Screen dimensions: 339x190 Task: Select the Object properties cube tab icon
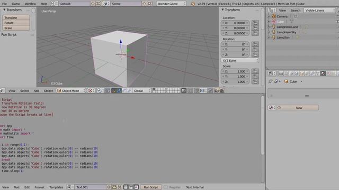pyautogui.click(x=302, y=74)
